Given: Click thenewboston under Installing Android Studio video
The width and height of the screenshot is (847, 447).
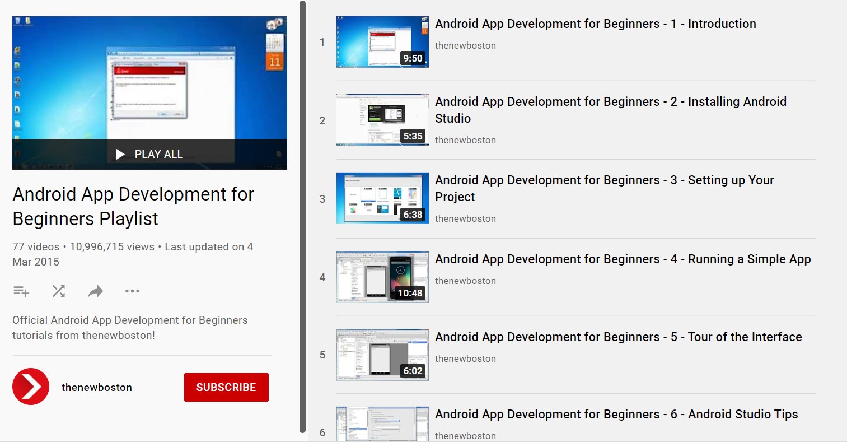Looking at the screenshot, I should [465, 140].
